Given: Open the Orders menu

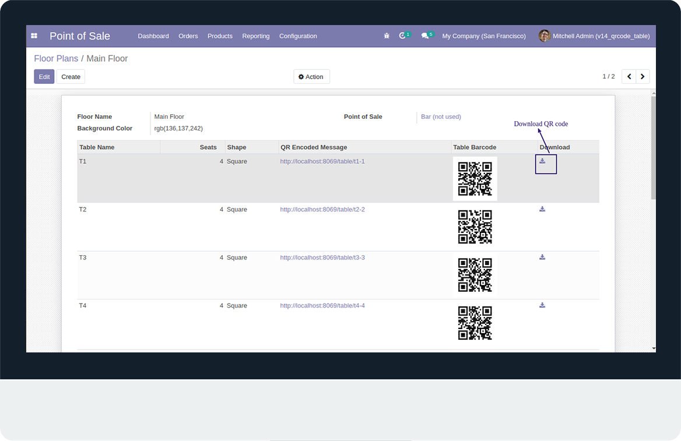Looking at the screenshot, I should pyautogui.click(x=188, y=36).
